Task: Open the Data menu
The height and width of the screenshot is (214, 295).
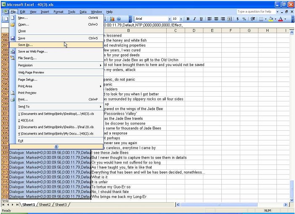Action: (x=83, y=12)
